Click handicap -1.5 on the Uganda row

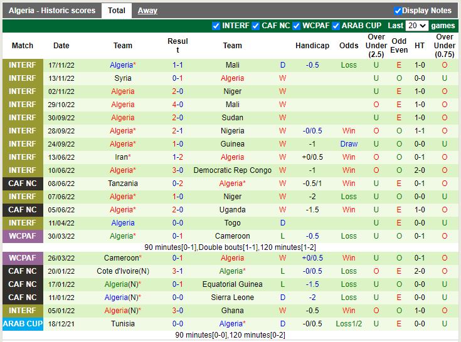click(312, 210)
